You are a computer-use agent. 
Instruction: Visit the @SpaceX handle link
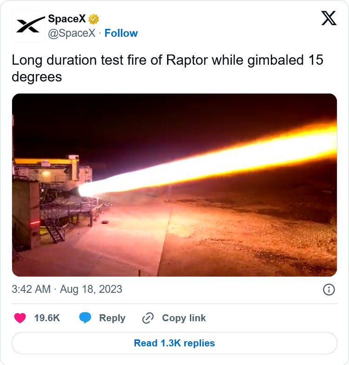(72, 33)
